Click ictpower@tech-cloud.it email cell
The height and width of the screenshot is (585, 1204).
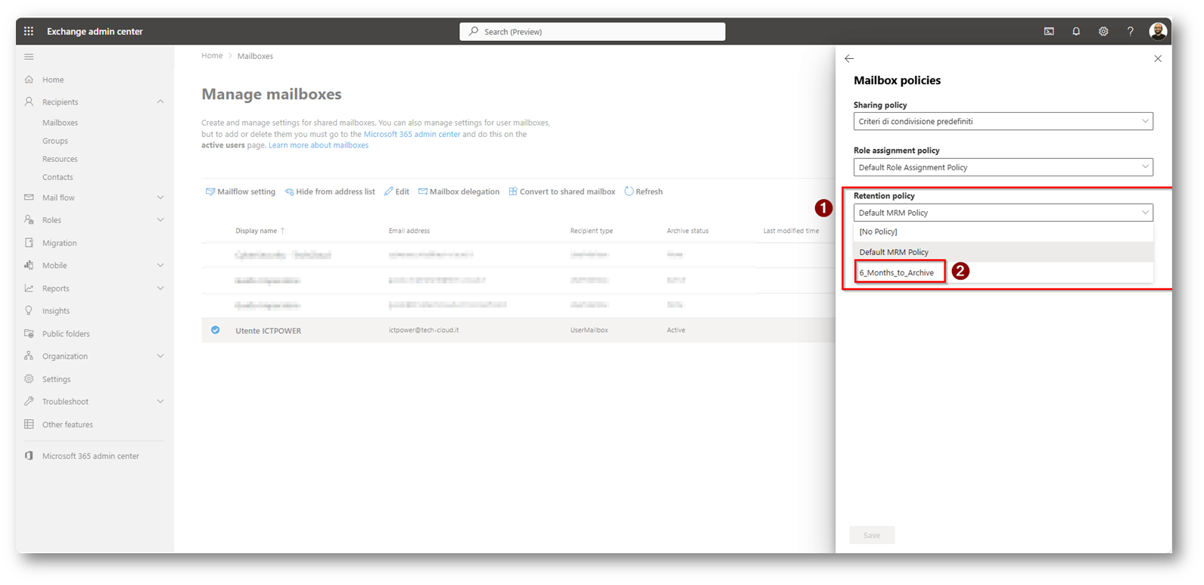click(424, 330)
